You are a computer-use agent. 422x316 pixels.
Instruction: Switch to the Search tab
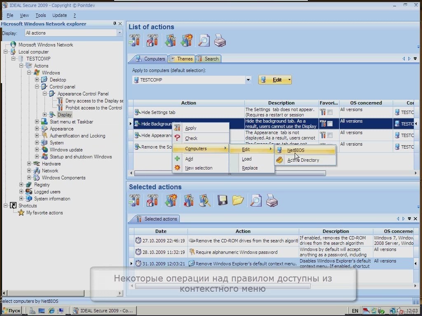pyautogui.click(x=208, y=58)
